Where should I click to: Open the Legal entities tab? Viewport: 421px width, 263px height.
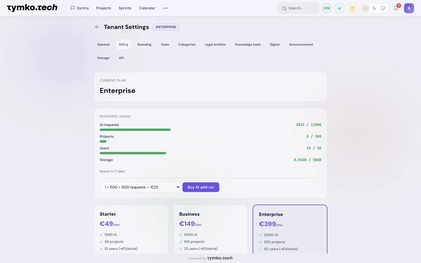click(215, 44)
